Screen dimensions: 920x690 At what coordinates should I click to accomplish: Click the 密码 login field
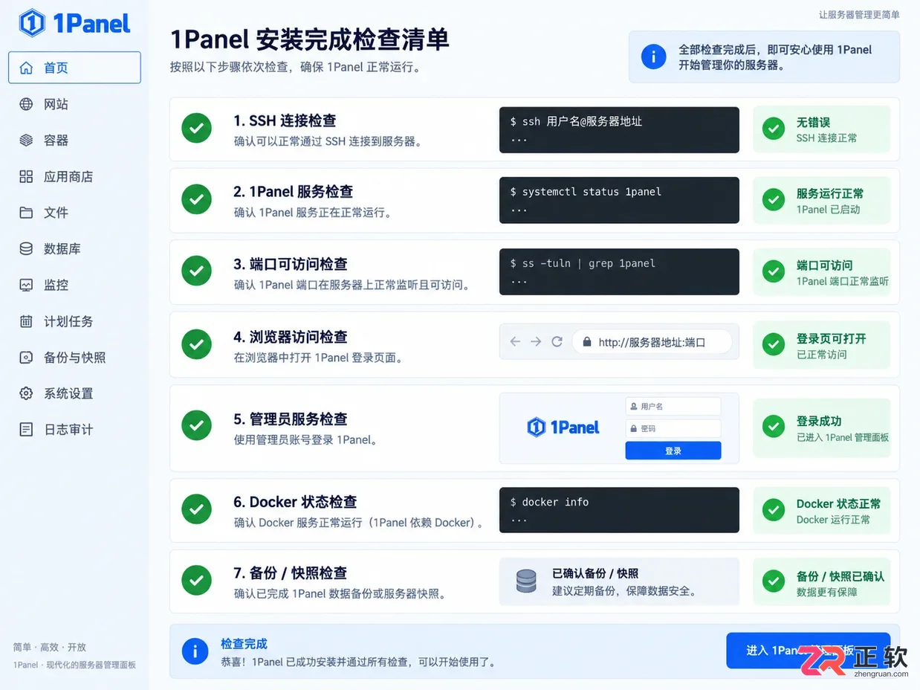coord(673,428)
